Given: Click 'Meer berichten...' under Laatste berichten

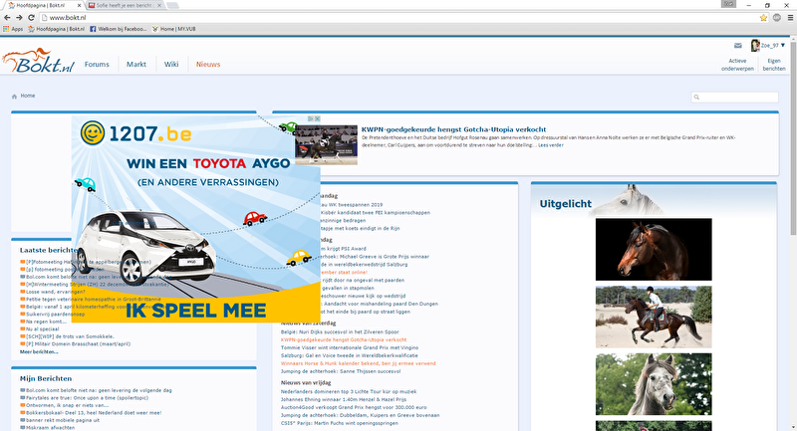Looking at the screenshot, I should 39,351.
